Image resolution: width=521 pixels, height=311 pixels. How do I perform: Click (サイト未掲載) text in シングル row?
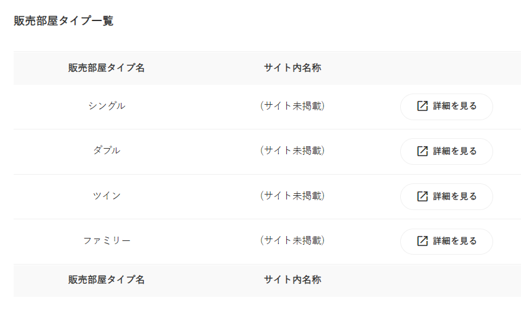(292, 106)
